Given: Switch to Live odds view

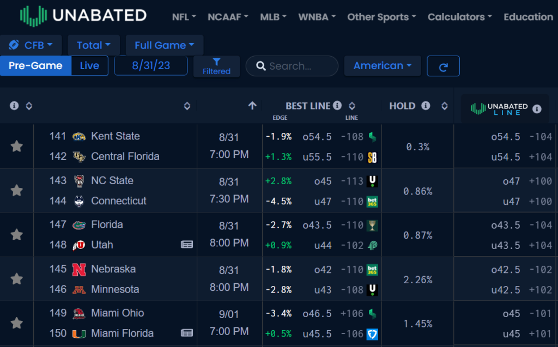Looking at the screenshot, I should click(x=89, y=65).
